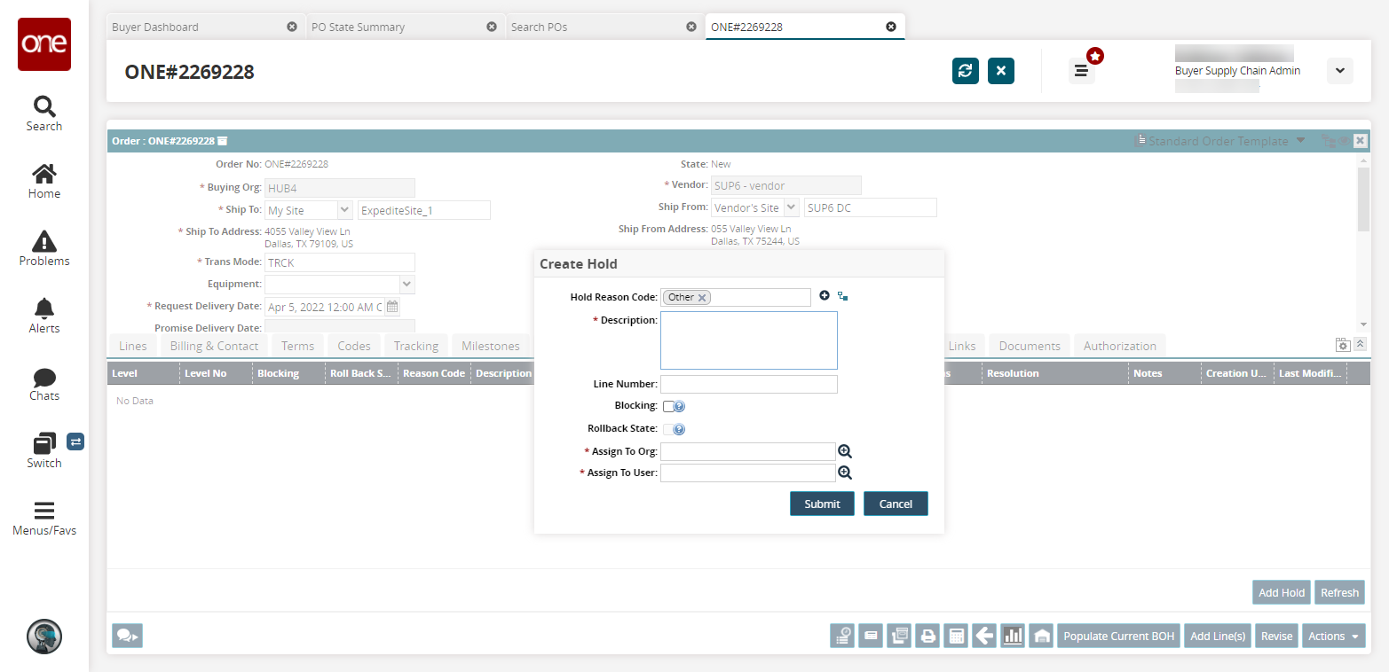Expand the Actions dropdown button
This screenshot has height=672, width=1389.
tap(1333, 636)
